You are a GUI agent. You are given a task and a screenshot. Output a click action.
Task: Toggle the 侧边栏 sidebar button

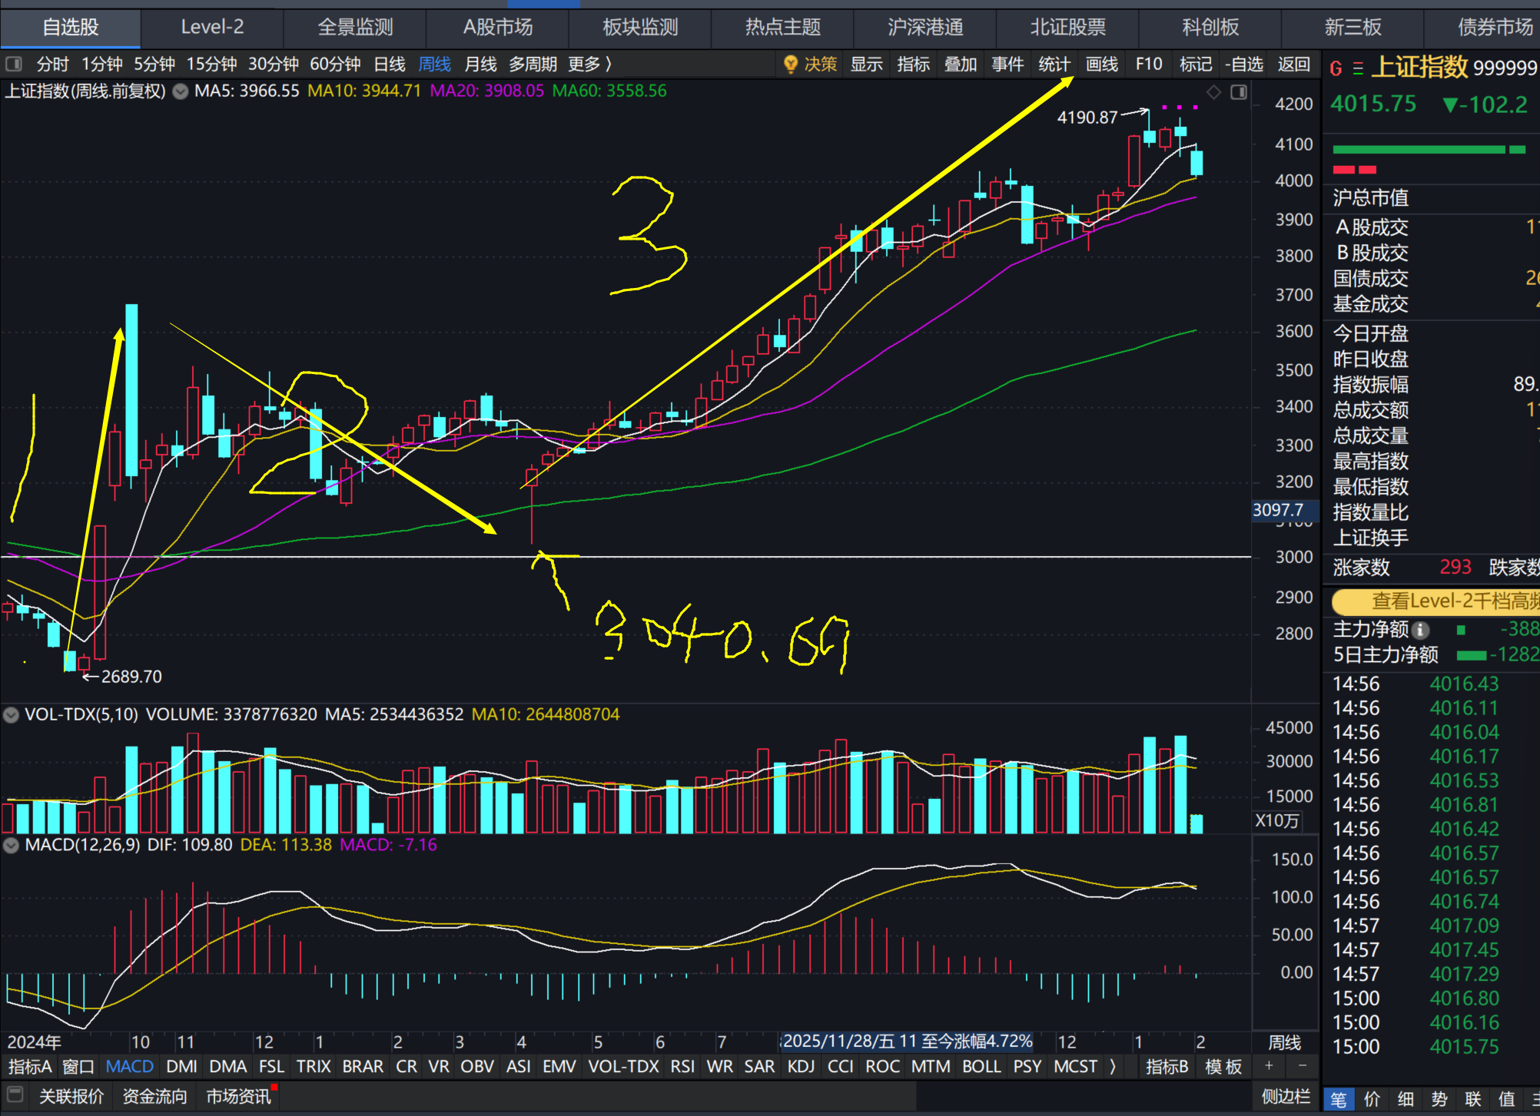[x=1285, y=1096]
